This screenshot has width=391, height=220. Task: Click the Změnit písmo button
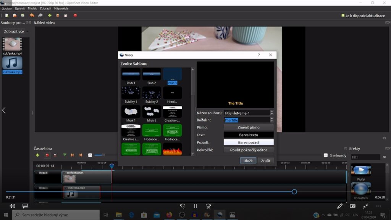[x=249, y=128]
